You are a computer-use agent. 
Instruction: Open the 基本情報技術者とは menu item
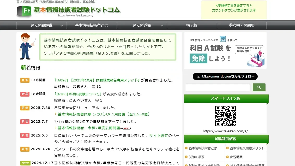pos(92,25)
